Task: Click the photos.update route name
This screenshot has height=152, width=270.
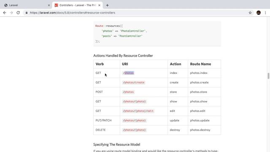Action: tap(200, 120)
